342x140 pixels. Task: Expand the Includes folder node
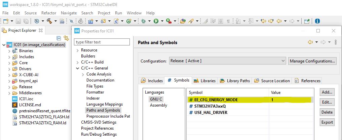point(9,57)
